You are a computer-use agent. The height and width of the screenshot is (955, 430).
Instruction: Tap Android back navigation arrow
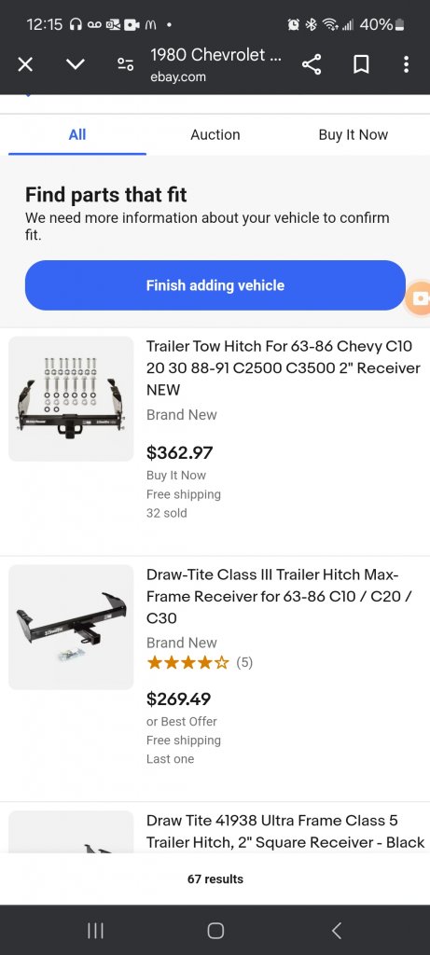(x=336, y=930)
